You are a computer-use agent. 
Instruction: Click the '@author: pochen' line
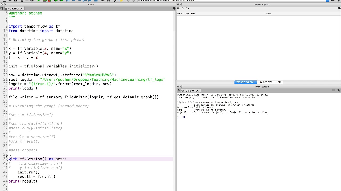click(x=25, y=13)
